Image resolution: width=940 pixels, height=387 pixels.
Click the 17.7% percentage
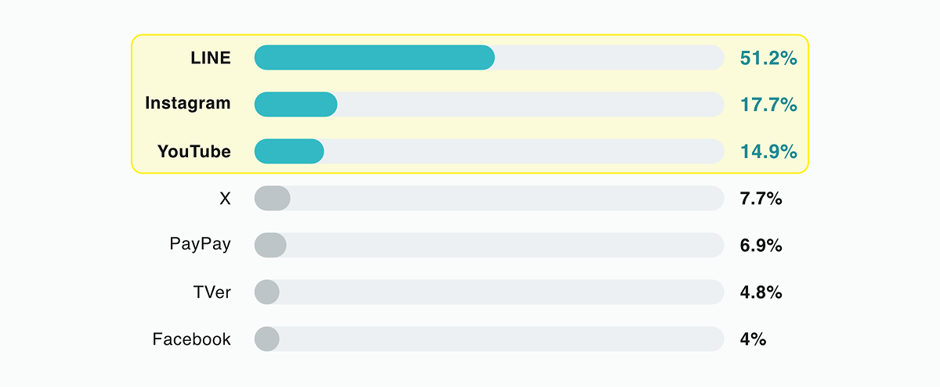(x=768, y=105)
